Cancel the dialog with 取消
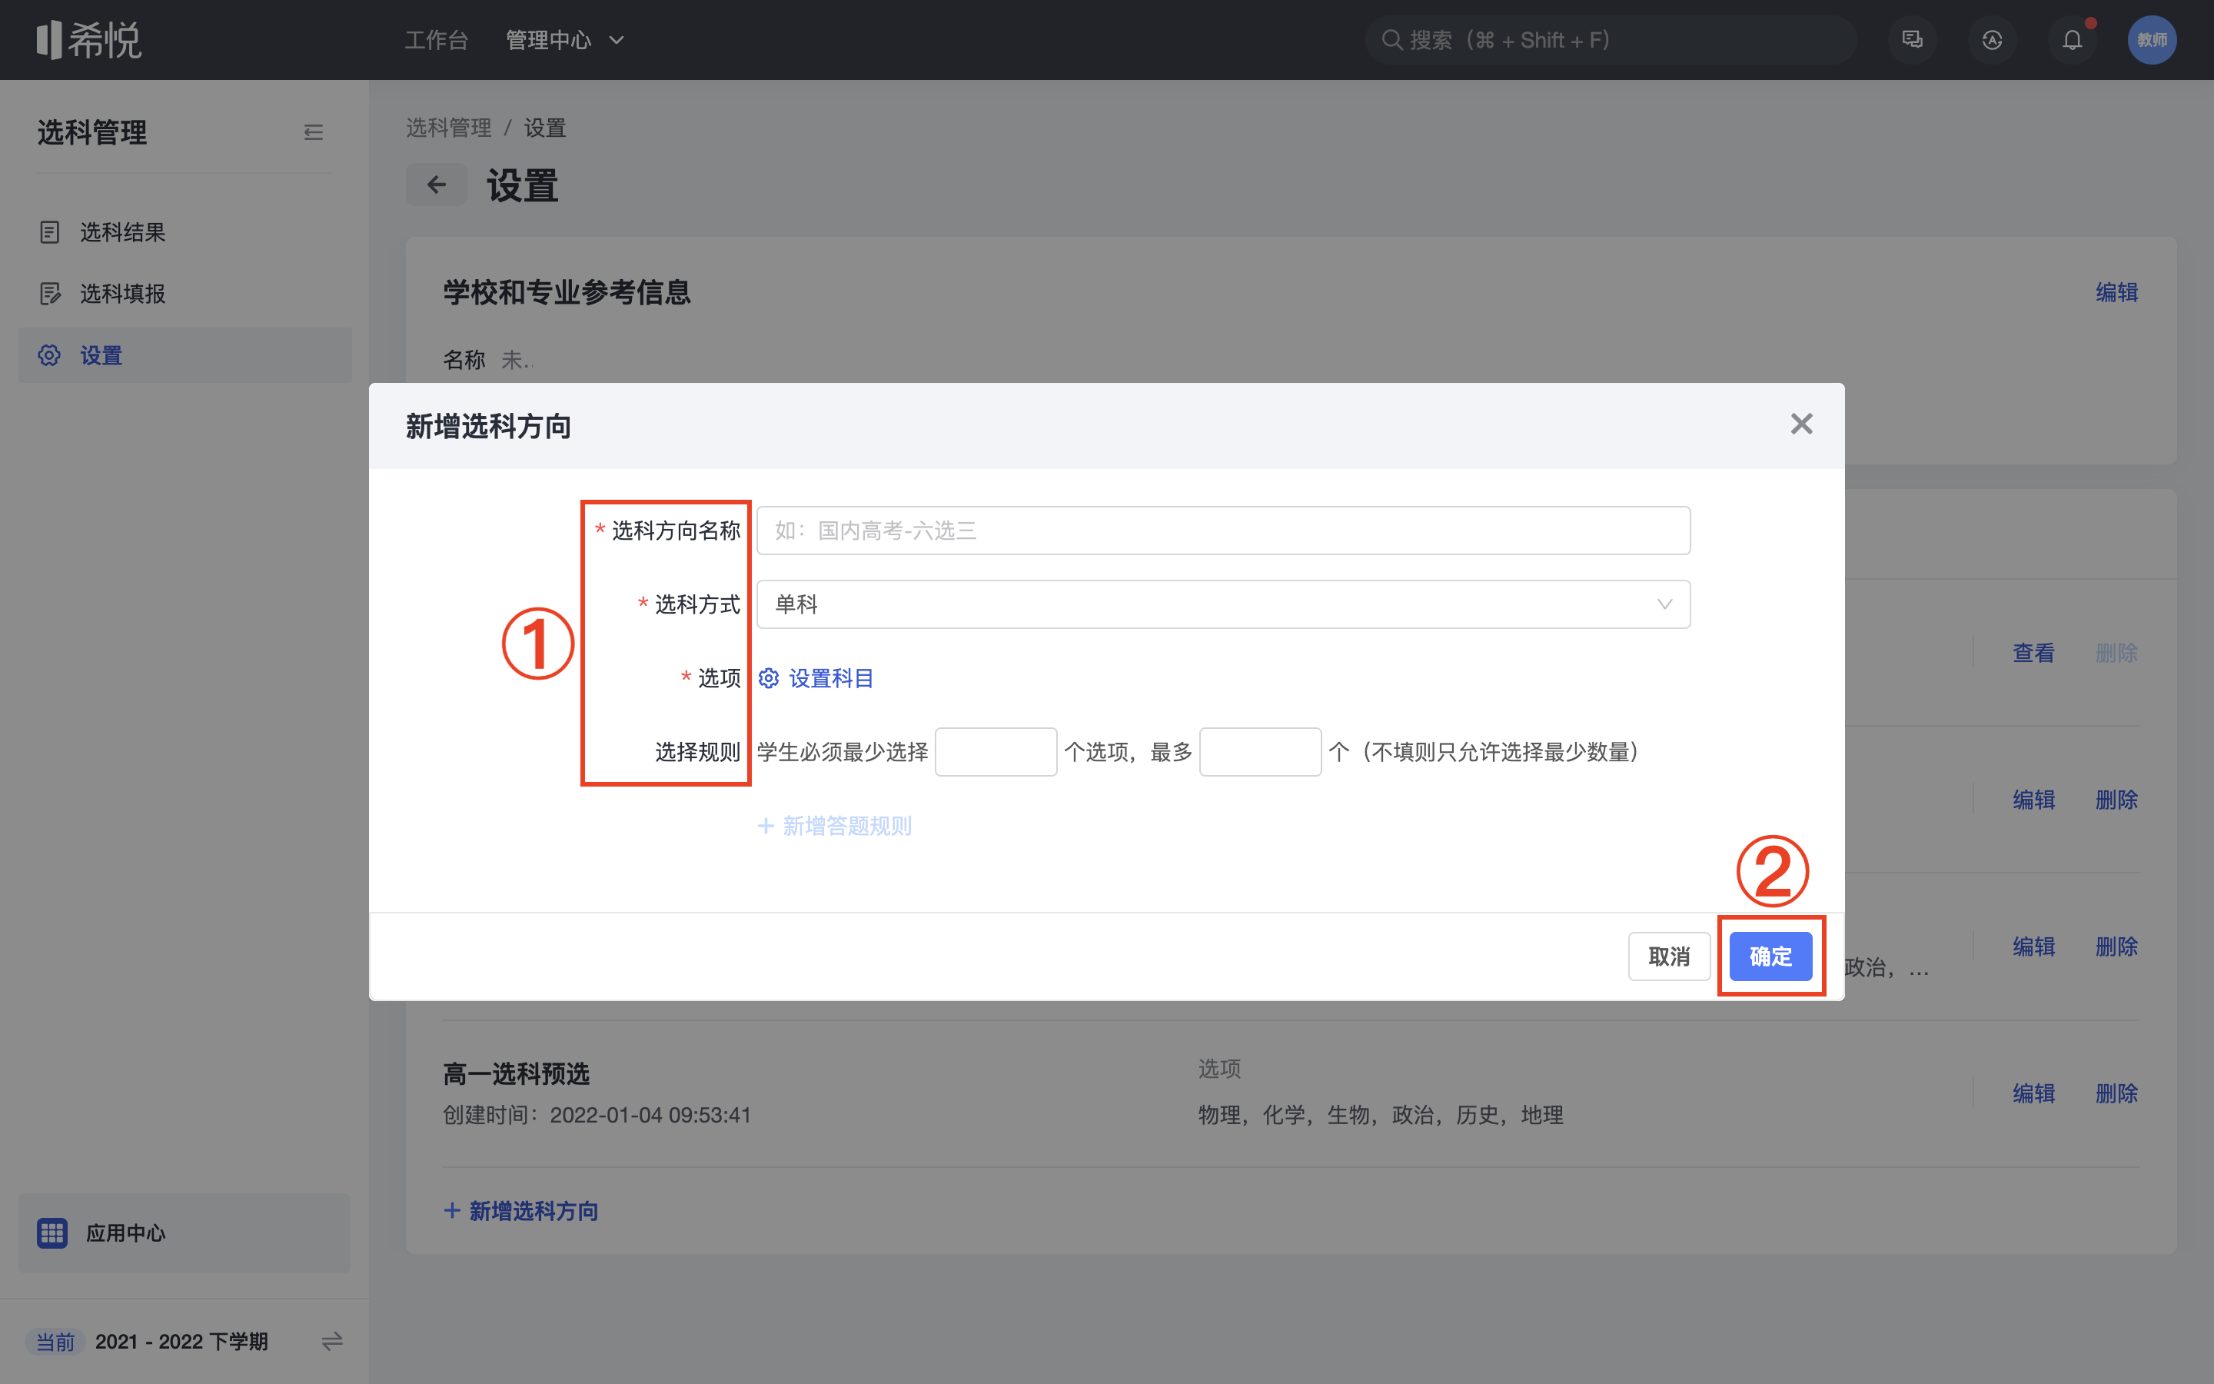2214x1384 pixels. pos(1669,956)
